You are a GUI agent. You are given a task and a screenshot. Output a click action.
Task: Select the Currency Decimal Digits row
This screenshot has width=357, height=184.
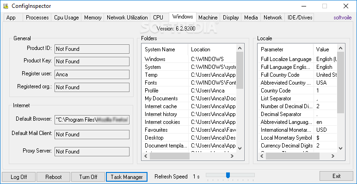pos(297,146)
